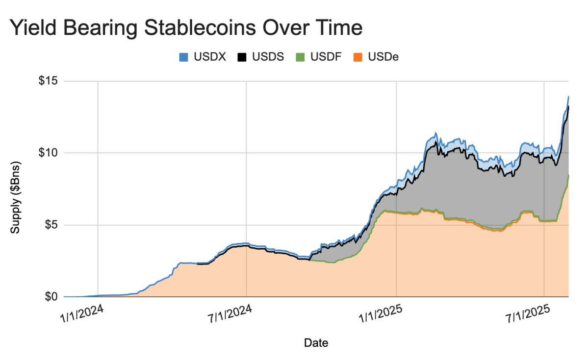Screen dimensions: 588x358
Task: Select the USDS legend label
Action: point(268,57)
